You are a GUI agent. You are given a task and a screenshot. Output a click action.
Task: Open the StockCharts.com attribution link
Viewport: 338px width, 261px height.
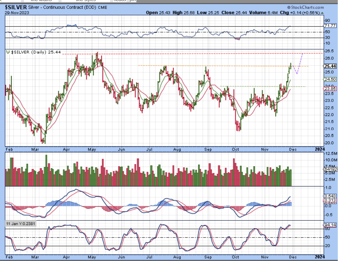[x=305, y=7]
